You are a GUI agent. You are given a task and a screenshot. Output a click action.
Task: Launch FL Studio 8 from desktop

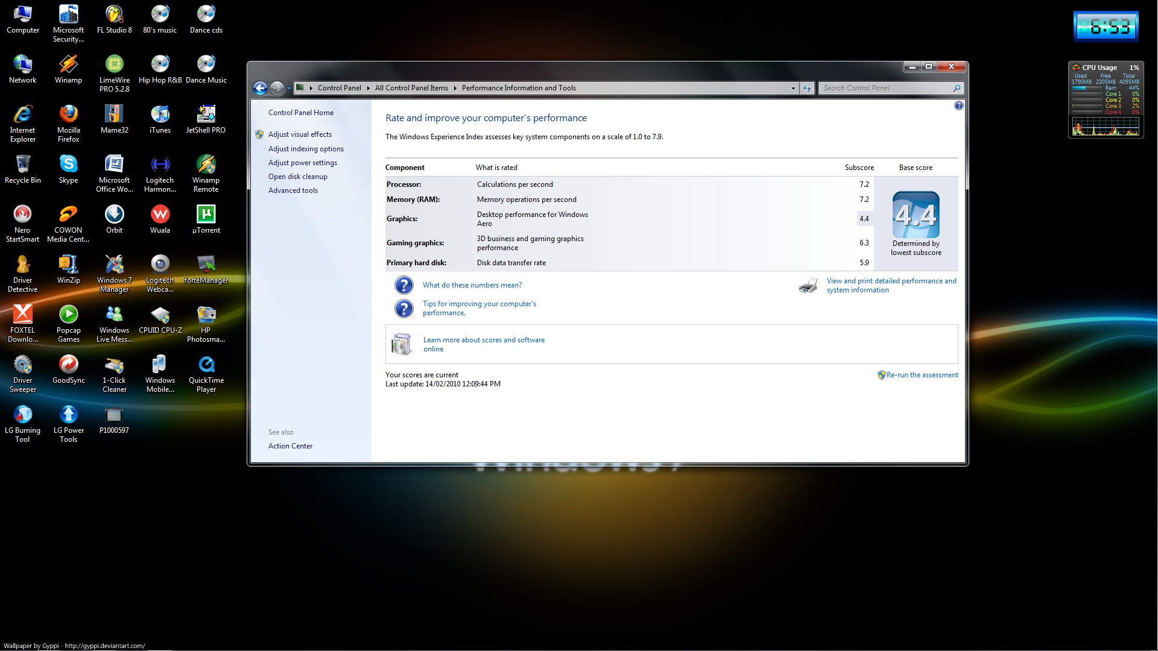[x=114, y=19]
